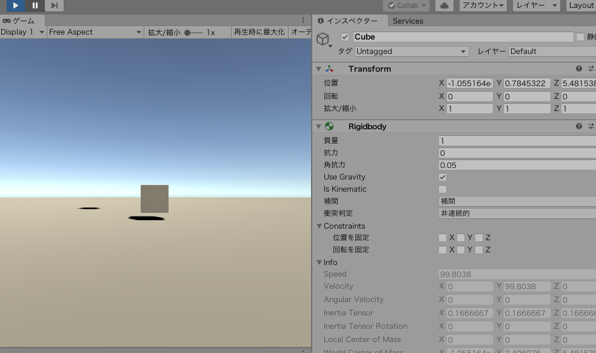Open the Untagged tag dropdown
Image resolution: width=596 pixels, height=353 pixels.
[411, 51]
